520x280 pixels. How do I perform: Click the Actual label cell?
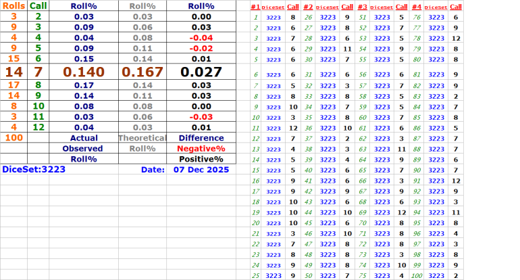(82, 137)
